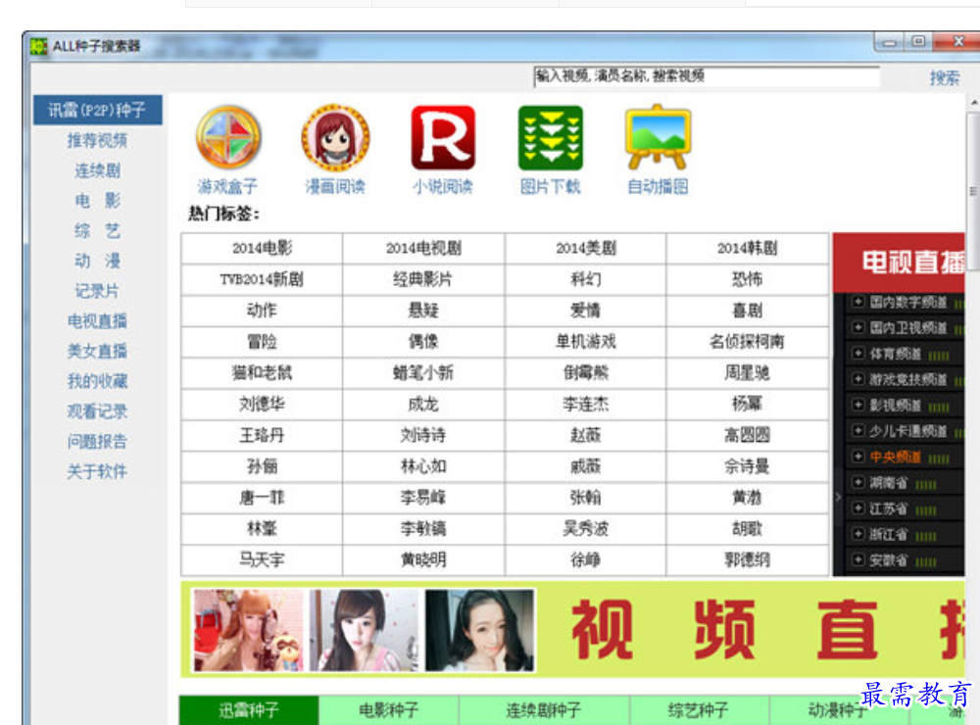Open 美女直播 in the sidebar
This screenshot has width=980, height=725.
(97, 351)
